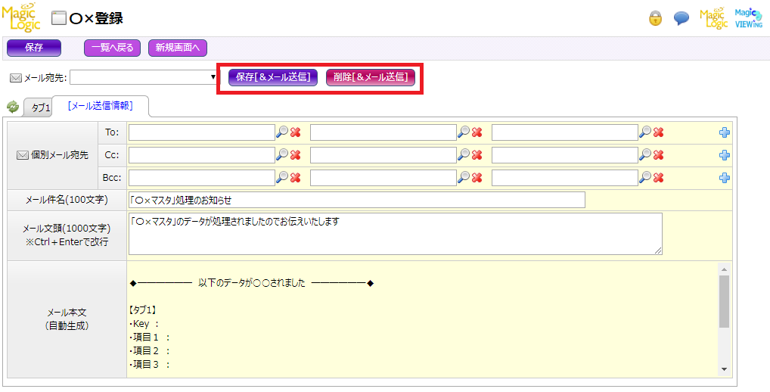Clear first Cc address with red X

click(296, 155)
